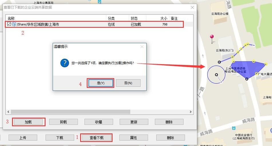This screenshot has width=272, height=146.
Task: Sort the list by 状态 column header
Action: [134, 18]
